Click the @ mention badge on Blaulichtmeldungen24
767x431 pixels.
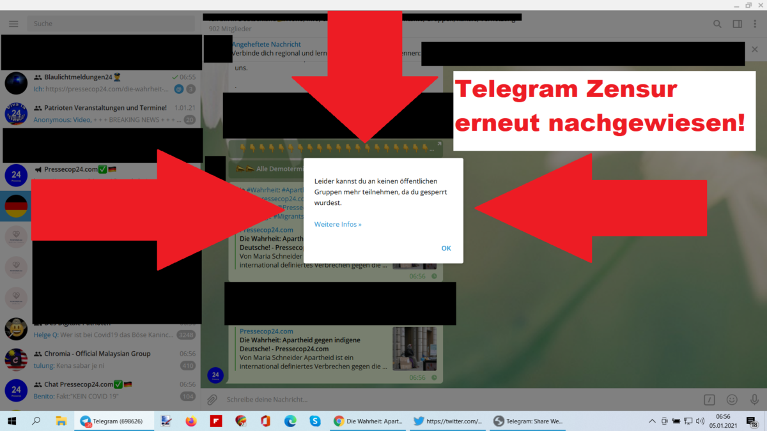pos(179,89)
